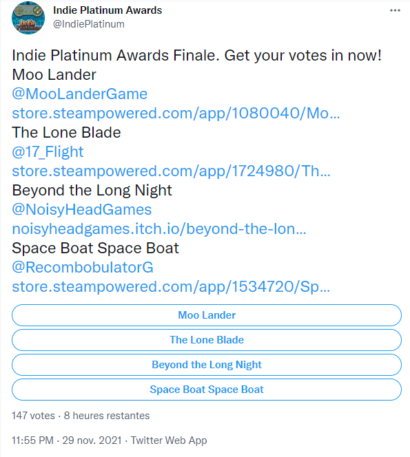The image size is (410, 457).
Task: Open the Moo Lander Steam store link
Action: (x=176, y=113)
